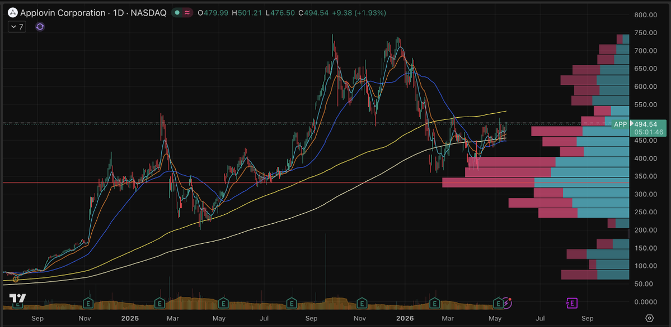Click the close value C494.54
Viewport: 671px width, 327px height.
(313, 13)
